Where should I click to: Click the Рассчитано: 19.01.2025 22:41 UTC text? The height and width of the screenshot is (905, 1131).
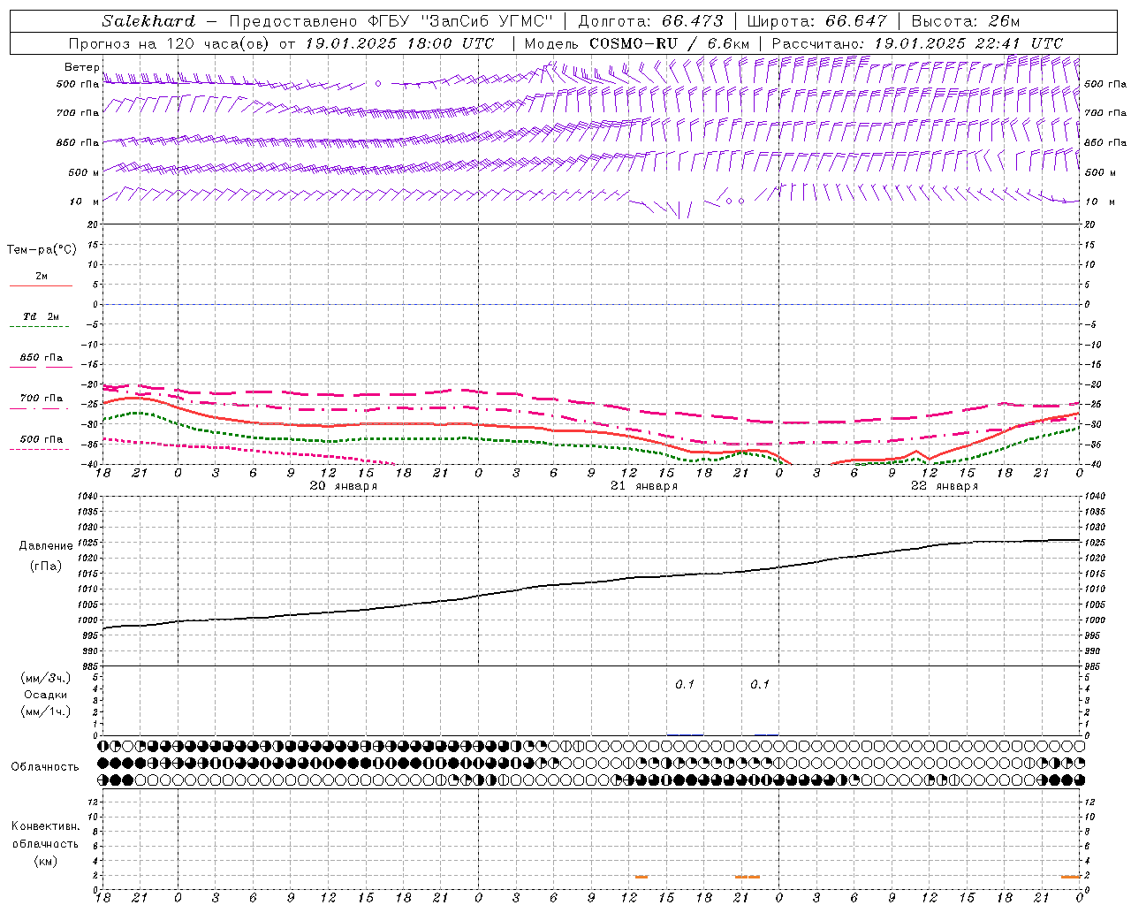point(917,43)
